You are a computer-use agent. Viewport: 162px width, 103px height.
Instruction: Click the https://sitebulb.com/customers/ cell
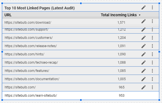(x=29, y=38)
